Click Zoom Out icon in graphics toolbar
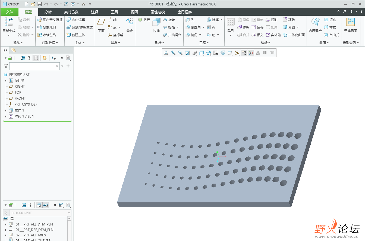This screenshot has height=241, width=365. pyautogui.click(x=180, y=53)
